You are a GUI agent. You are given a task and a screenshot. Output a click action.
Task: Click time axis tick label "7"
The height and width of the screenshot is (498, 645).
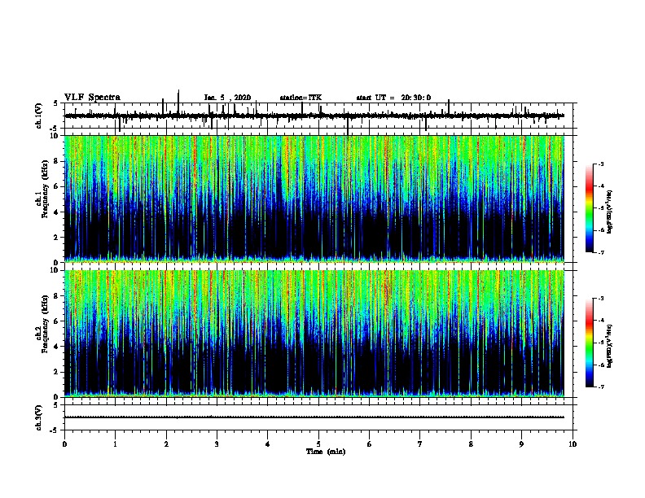(x=420, y=444)
